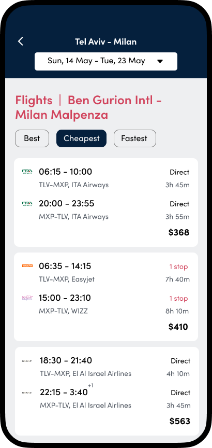Choose the $563 El Al offer
The image size is (212, 448).
click(107, 391)
